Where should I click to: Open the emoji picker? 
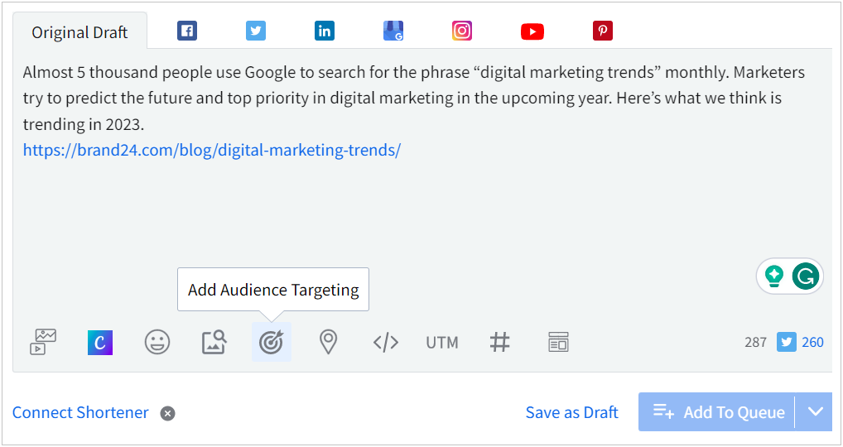[x=157, y=342]
